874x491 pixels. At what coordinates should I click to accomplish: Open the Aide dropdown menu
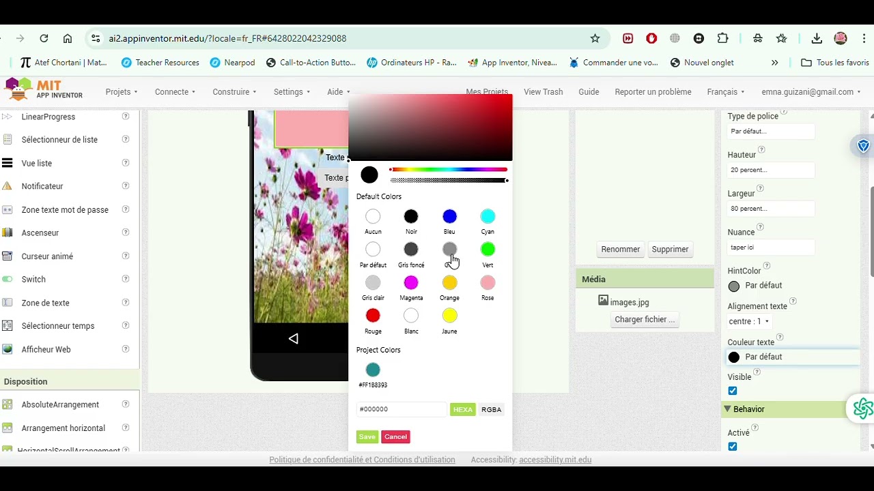coord(338,92)
